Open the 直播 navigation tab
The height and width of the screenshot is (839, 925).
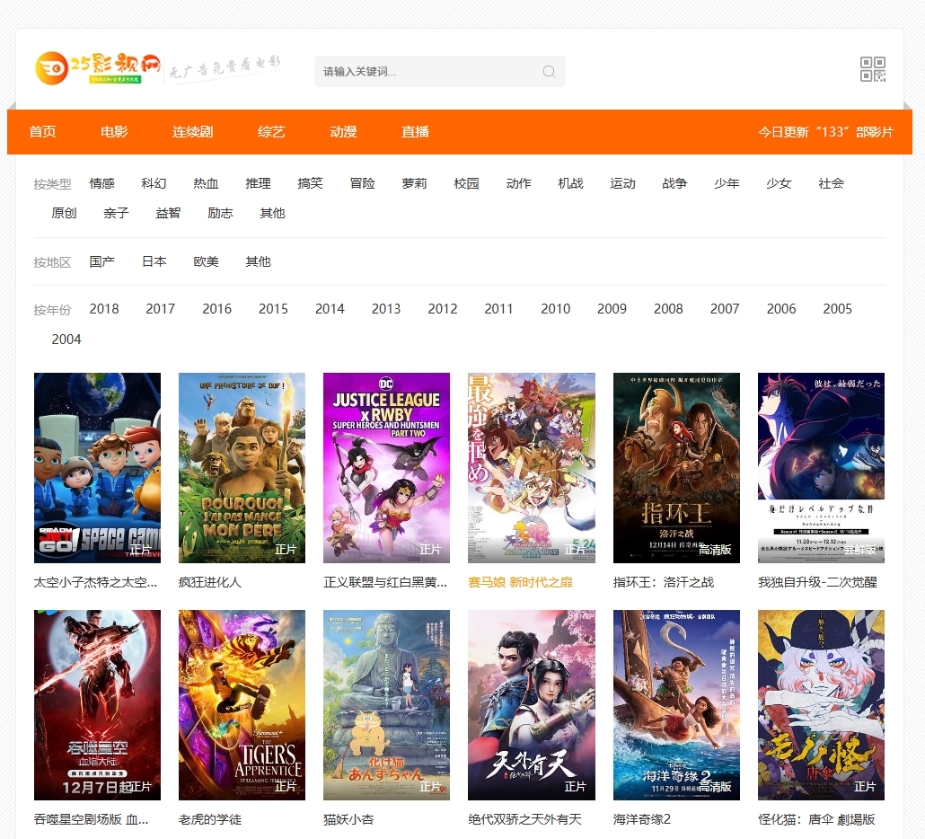pyautogui.click(x=415, y=131)
